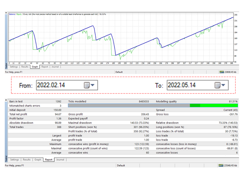Open Results tab in upper tester panel
Image resolution: width=242 pixels, height=181 pixels.
point(25,67)
